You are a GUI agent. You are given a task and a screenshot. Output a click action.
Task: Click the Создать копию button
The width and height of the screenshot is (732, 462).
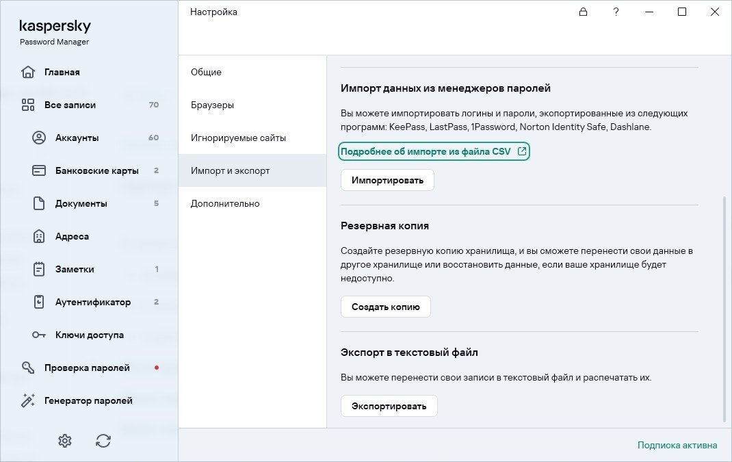[386, 307]
